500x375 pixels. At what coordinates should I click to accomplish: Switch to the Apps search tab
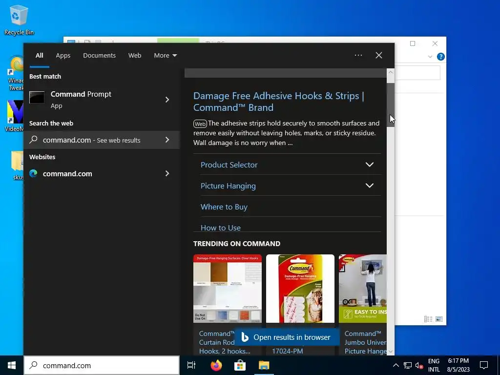pyautogui.click(x=63, y=55)
